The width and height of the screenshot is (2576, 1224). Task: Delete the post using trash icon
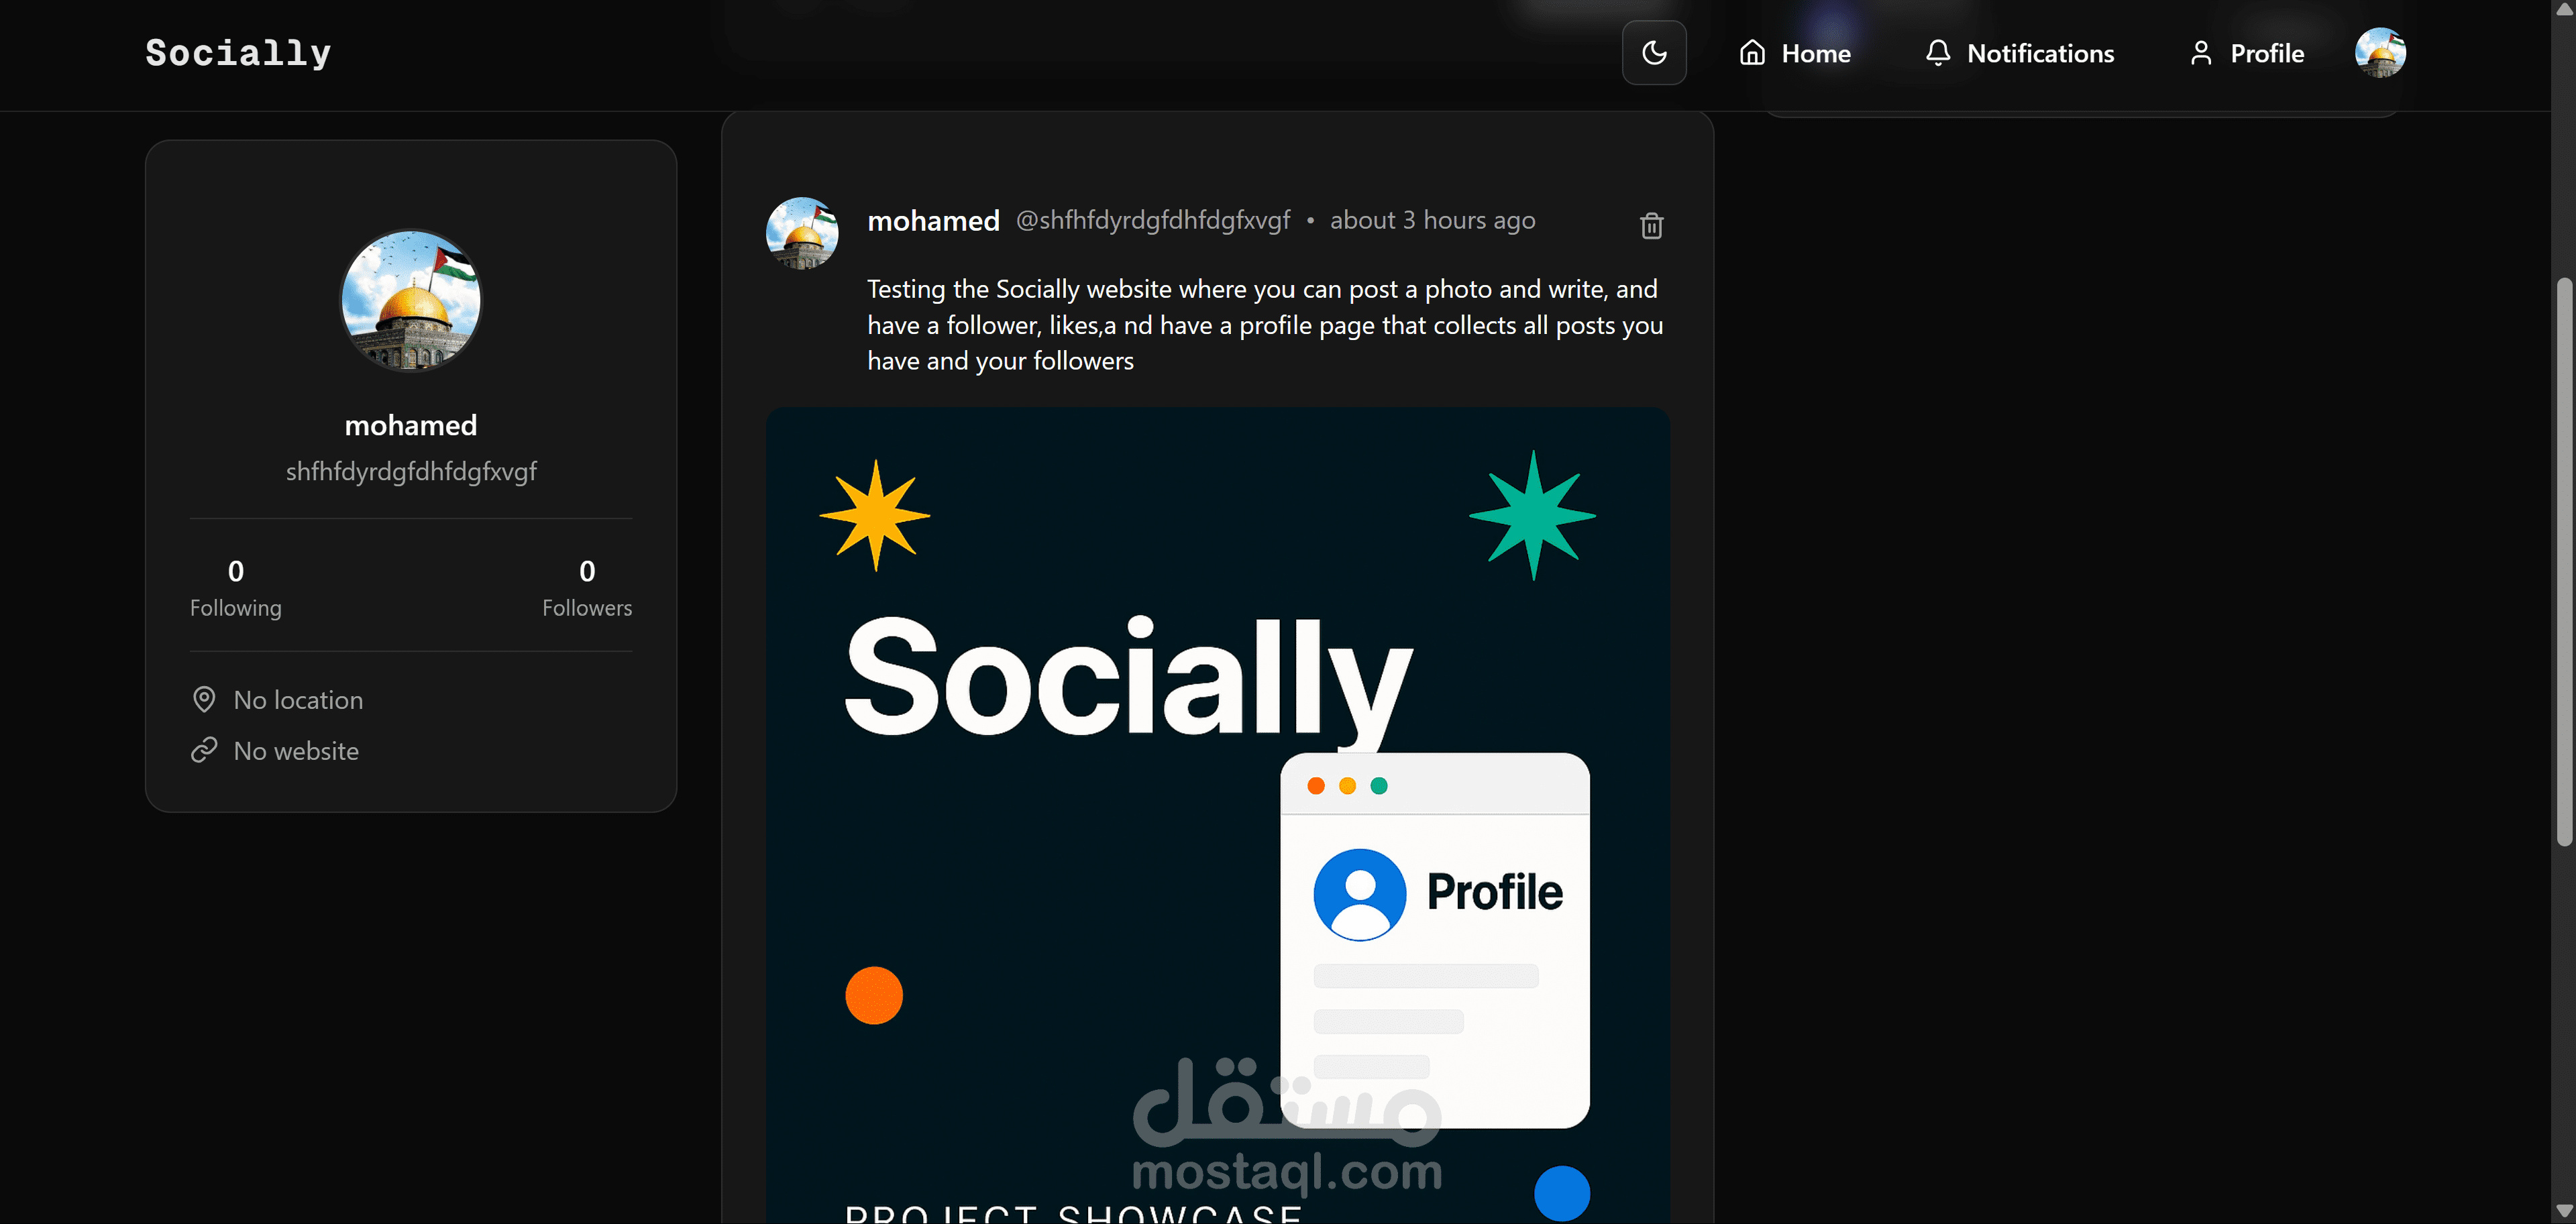click(x=1652, y=226)
